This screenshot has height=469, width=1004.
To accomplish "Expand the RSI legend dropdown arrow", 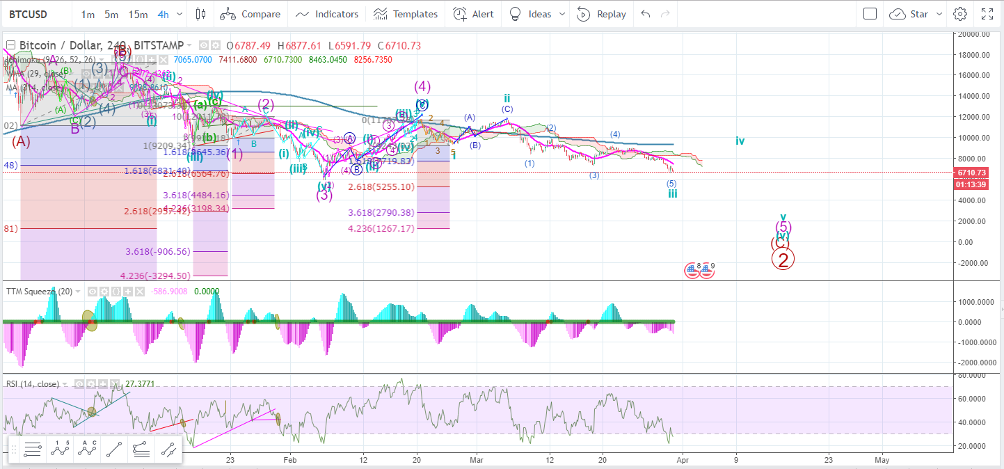I will 65,384.
